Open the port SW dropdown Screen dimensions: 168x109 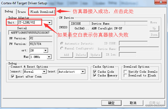coord(46,50)
